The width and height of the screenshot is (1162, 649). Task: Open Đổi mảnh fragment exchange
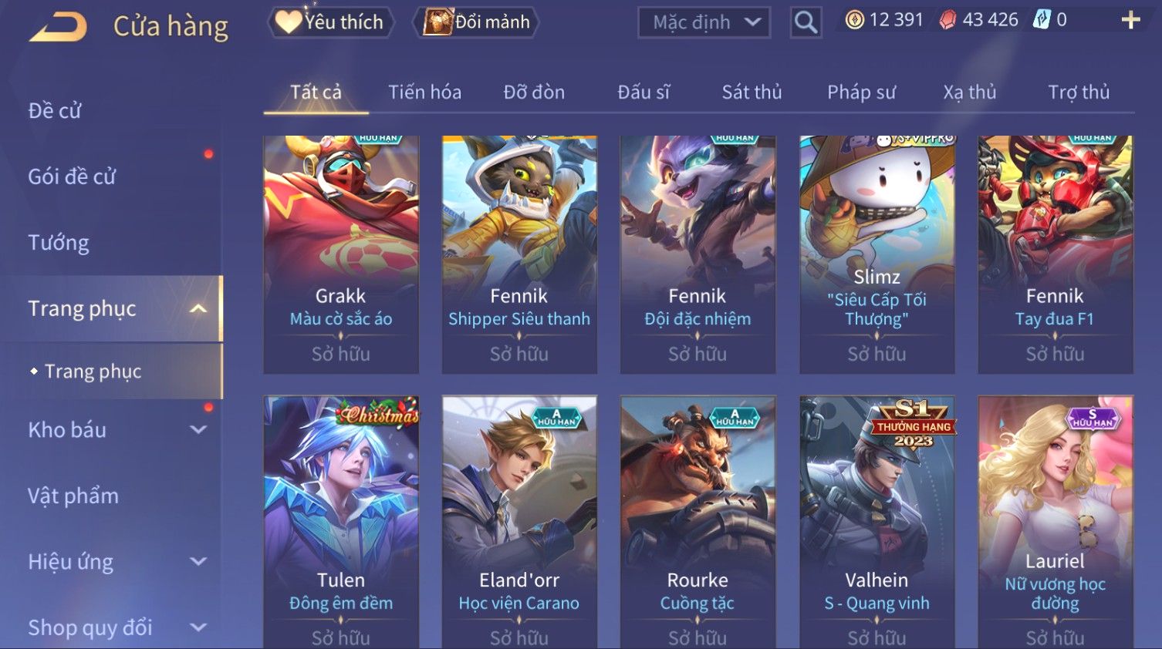(476, 22)
